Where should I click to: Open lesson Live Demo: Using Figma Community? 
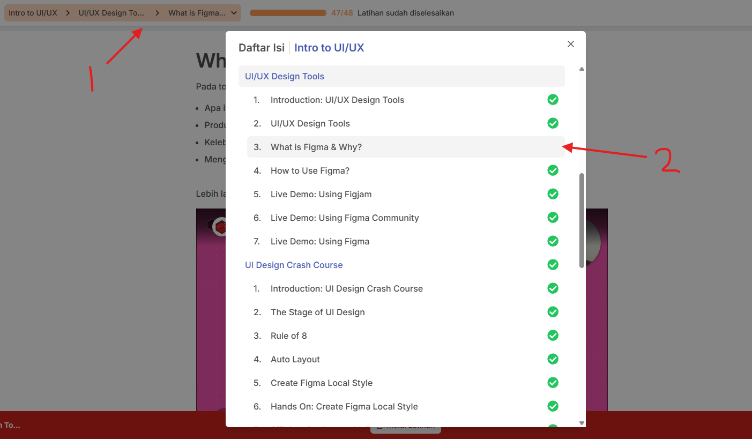tap(406, 218)
